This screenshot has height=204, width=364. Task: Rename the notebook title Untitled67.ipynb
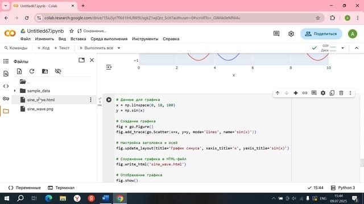(45, 31)
